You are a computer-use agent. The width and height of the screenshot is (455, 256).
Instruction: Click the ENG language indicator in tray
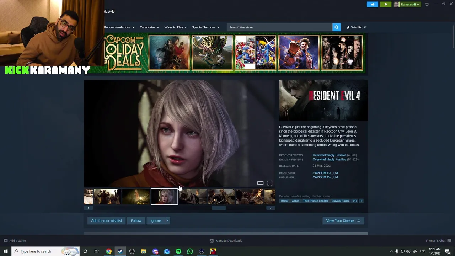pyautogui.click(x=423, y=251)
